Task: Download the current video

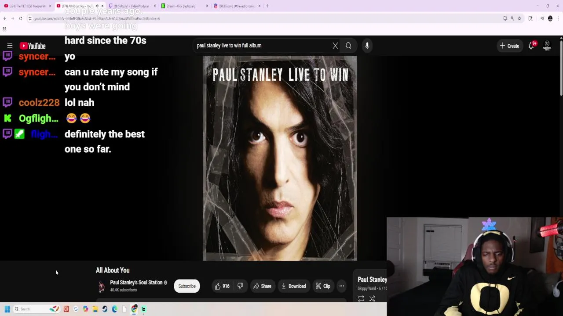Action: 293,286
